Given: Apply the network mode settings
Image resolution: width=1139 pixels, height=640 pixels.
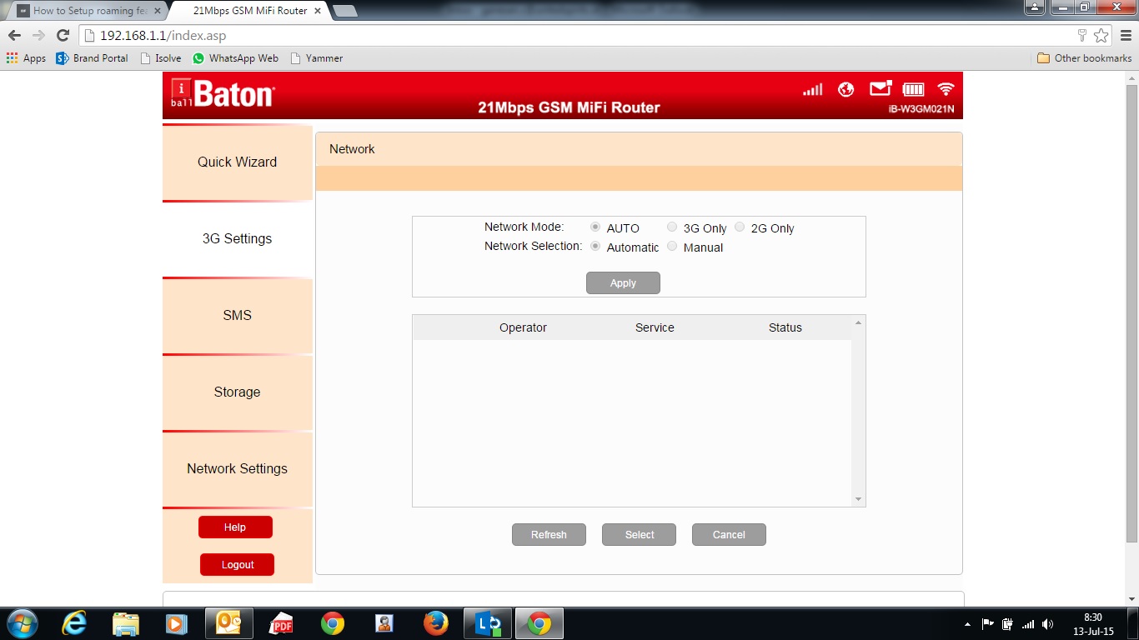Looking at the screenshot, I should tap(623, 283).
